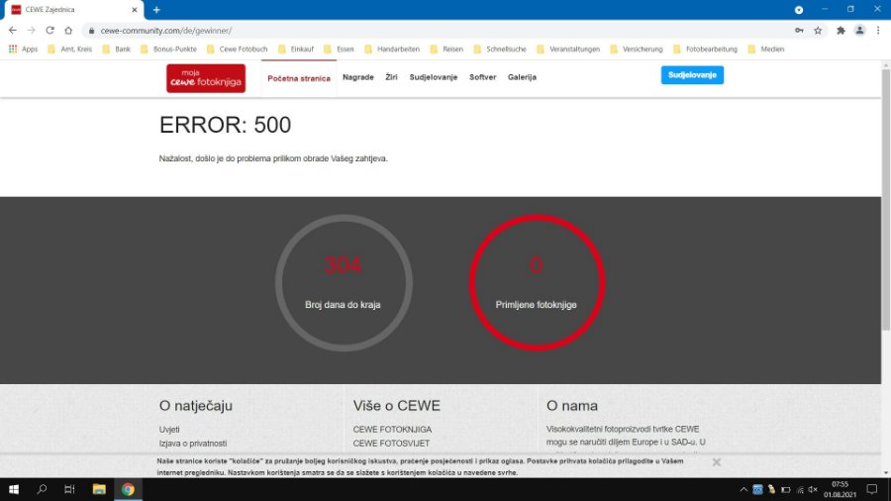Image resolution: width=891 pixels, height=501 pixels.
Task: Click the blue Sudjelovanje button
Action: point(692,75)
